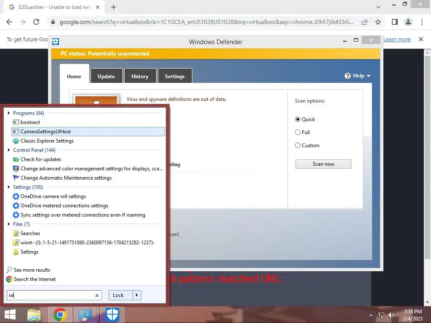Open Chrome tab search chevron
The width and height of the screenshot is (431, 323).
pos(378,7)
